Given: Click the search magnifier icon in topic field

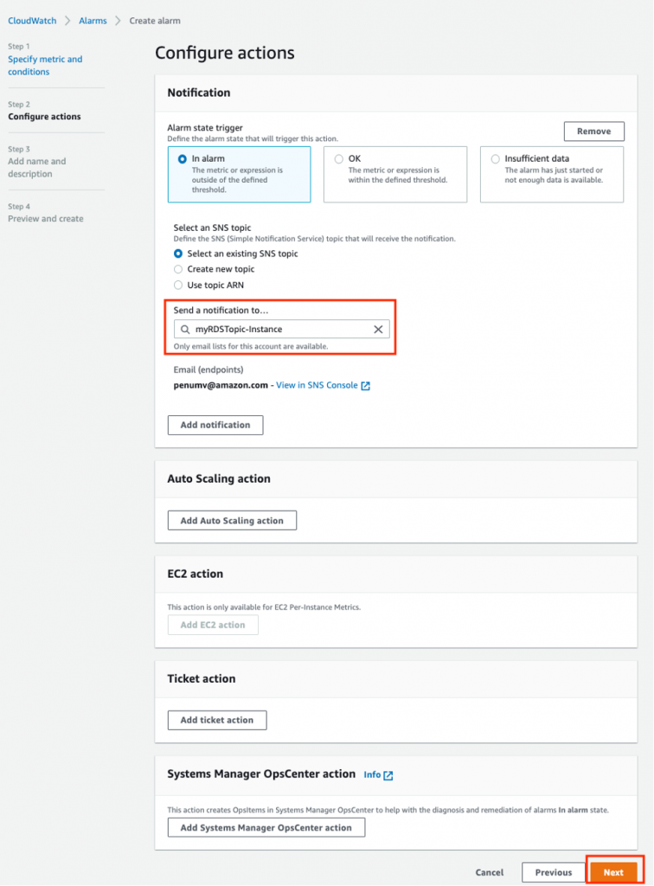Looking at the screenshot, I should click(184, 330).
